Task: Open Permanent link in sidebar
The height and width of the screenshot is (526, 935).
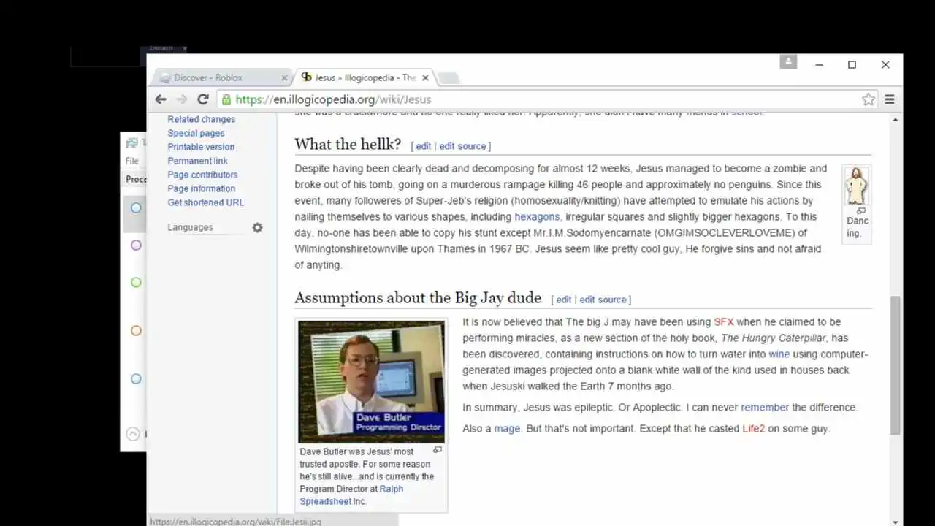Action: click(197, 161)
